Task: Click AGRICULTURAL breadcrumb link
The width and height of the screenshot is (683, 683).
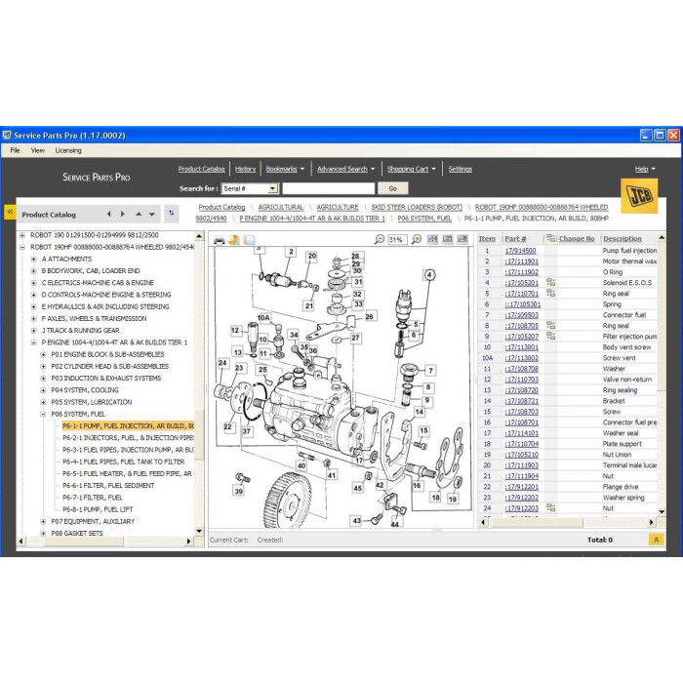Action: tap(281, 207)
